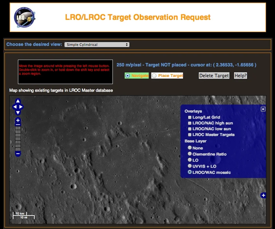Screen dimensions: 275x229
Task: Open the desired view dropdown
Action: (x=97, y=45)
